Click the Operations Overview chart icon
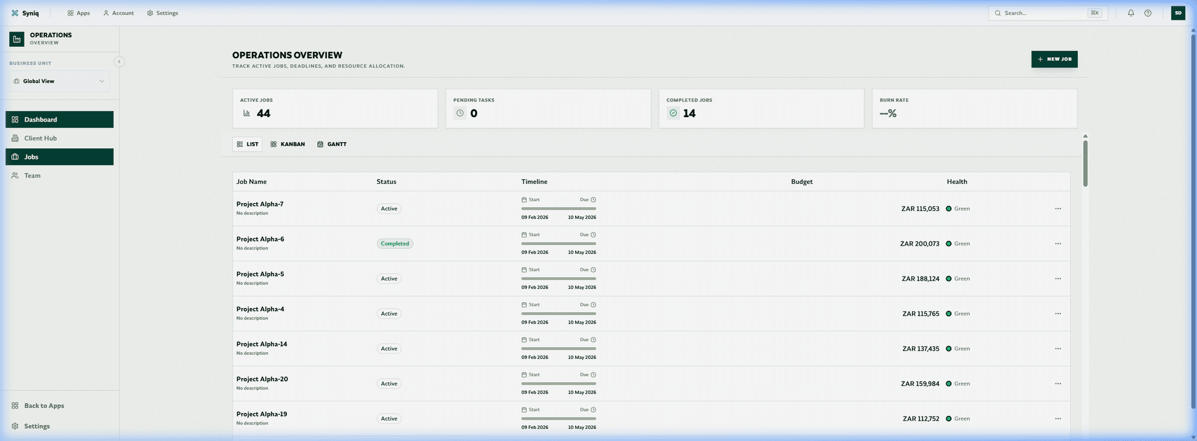 click(x=16, y=39)
